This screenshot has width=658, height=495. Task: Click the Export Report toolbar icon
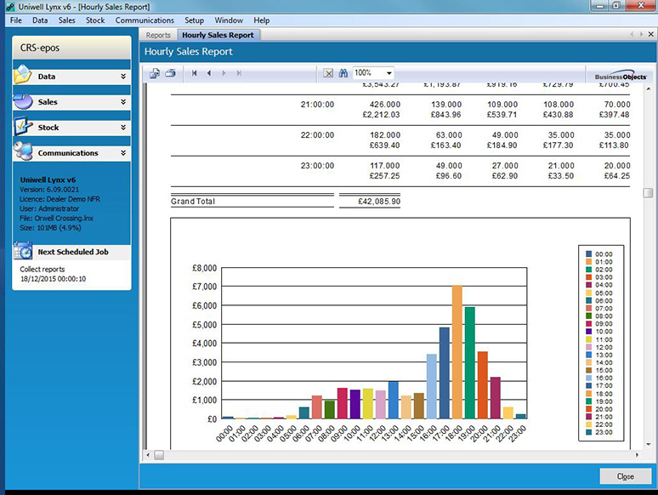coord(155,73)
